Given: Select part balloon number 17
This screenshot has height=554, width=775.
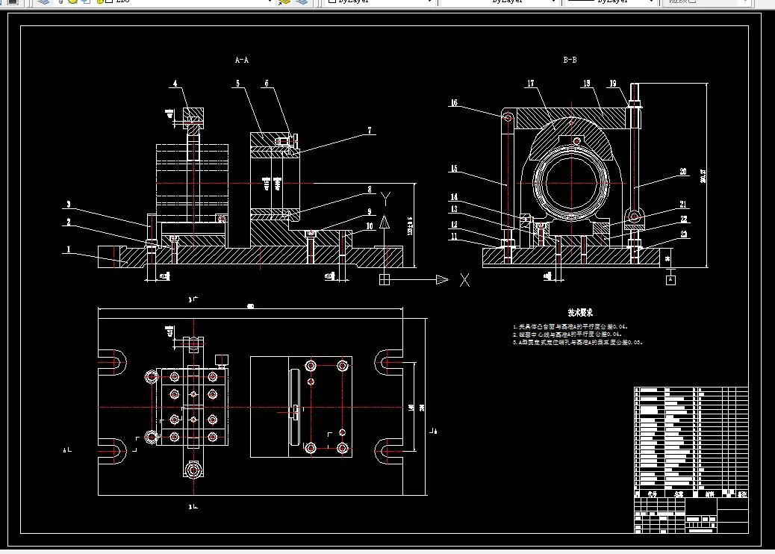Looking at the screenshot, I should tap(530, 84).
